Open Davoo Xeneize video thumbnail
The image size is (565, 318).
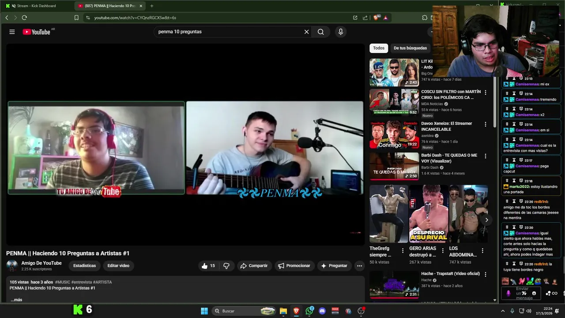click(x=394, y=134)
